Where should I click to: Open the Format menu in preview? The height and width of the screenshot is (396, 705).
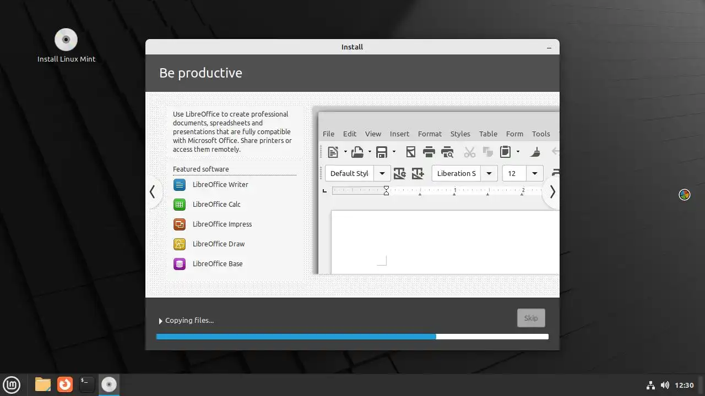pos(430,134)
